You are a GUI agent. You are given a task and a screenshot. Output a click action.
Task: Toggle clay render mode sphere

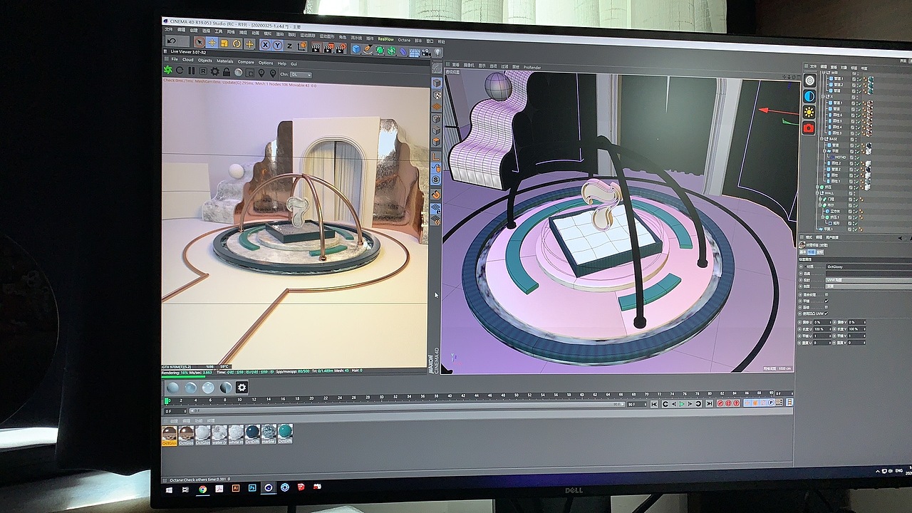click(239, 72)
